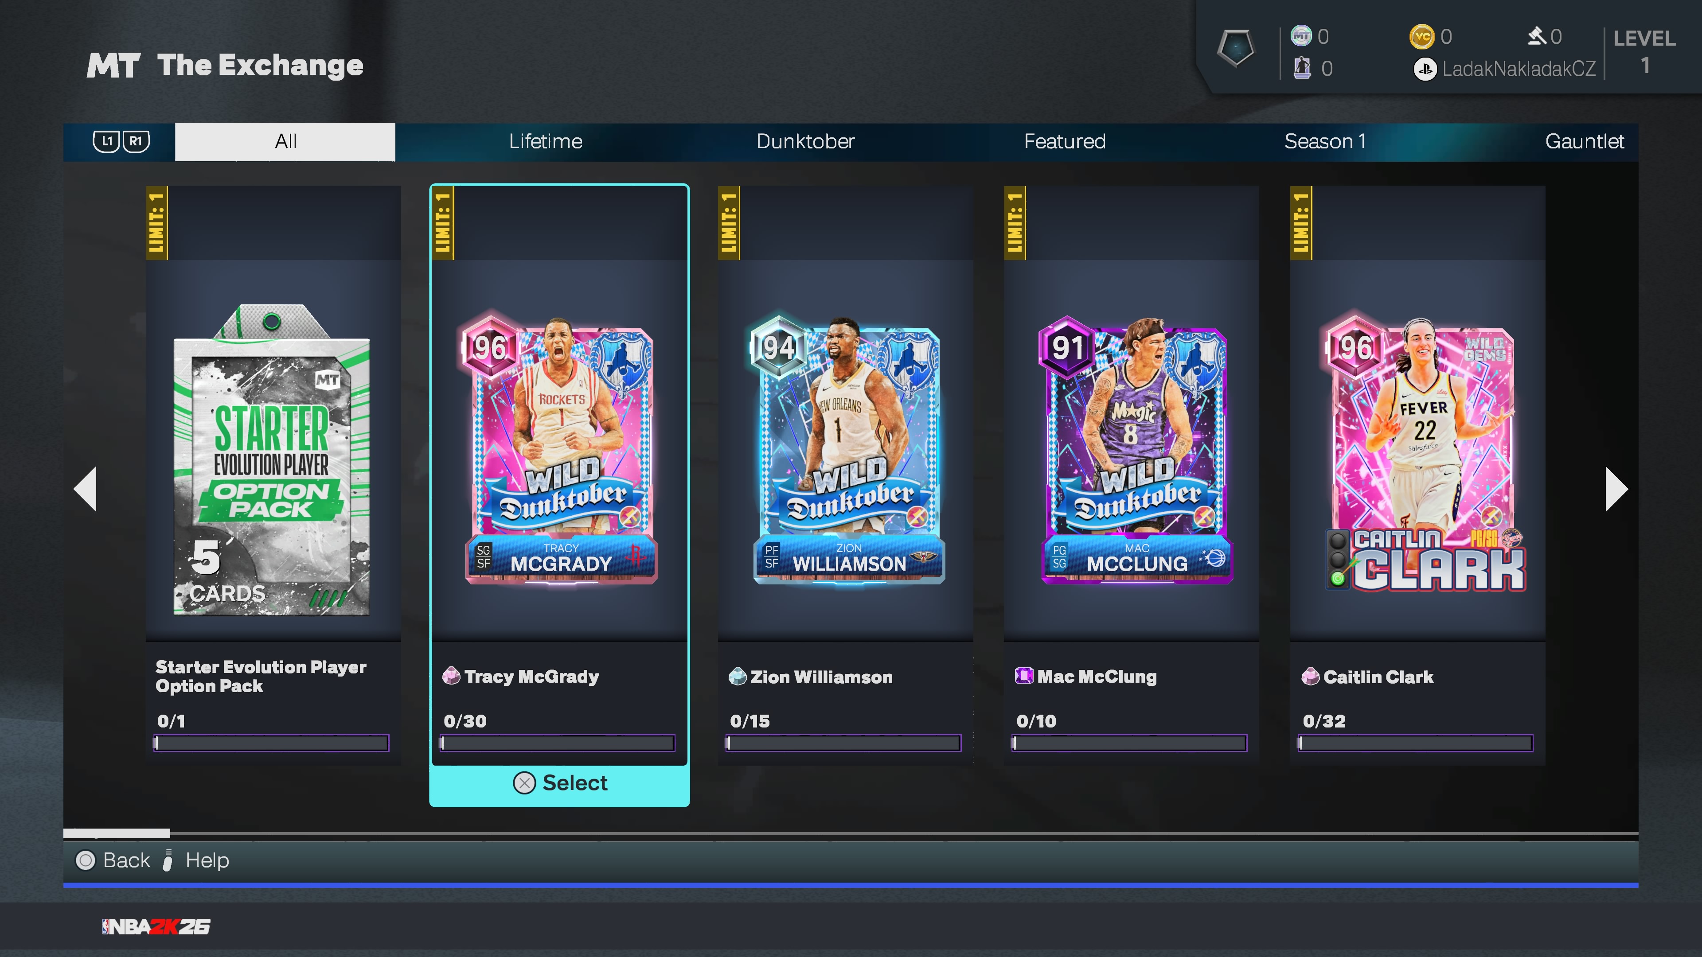Switch to the Dunktober tab
1702x957 pixels.
pos(805,141)
